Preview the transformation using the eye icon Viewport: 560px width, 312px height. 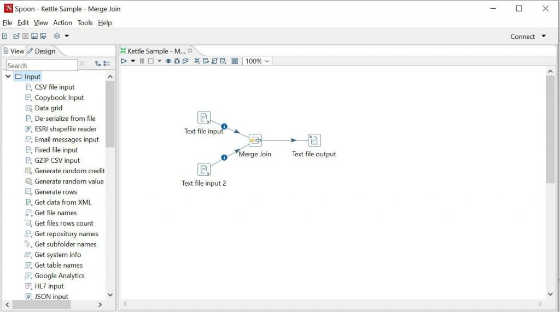(x=168, y=61)
